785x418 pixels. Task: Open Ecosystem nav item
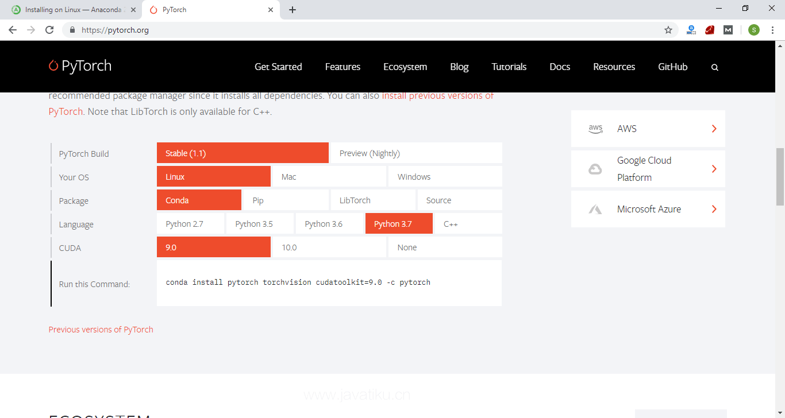405,67
